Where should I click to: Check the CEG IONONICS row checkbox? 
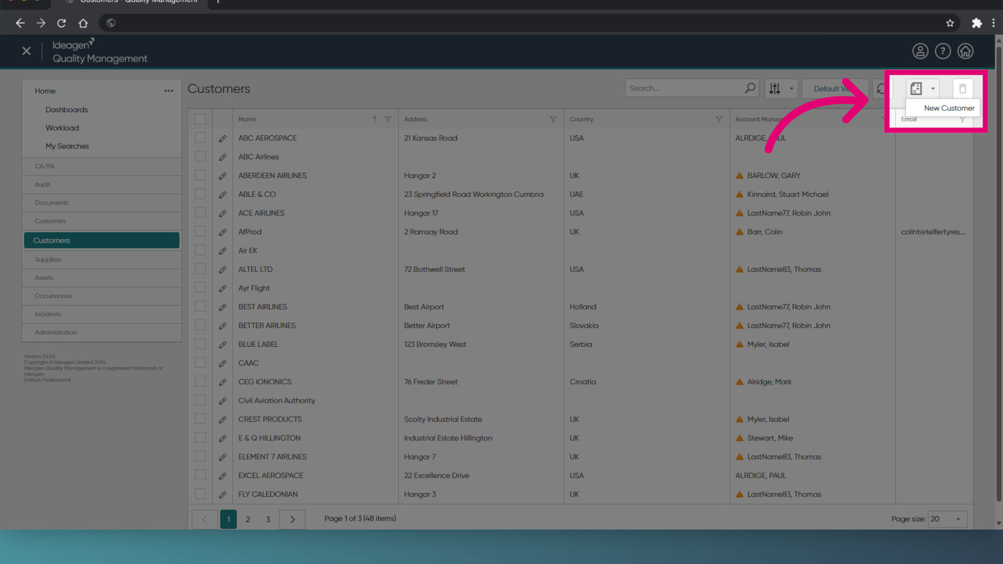201,381
